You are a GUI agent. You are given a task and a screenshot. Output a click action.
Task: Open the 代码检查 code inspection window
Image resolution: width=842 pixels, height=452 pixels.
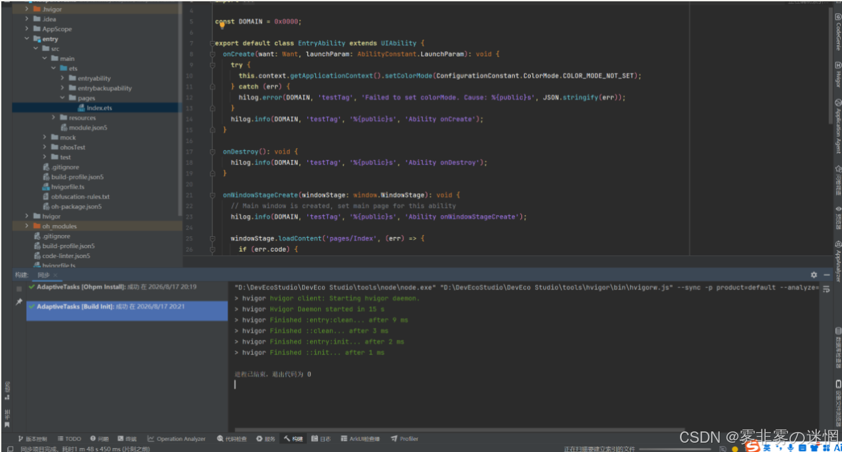point(232,439)
